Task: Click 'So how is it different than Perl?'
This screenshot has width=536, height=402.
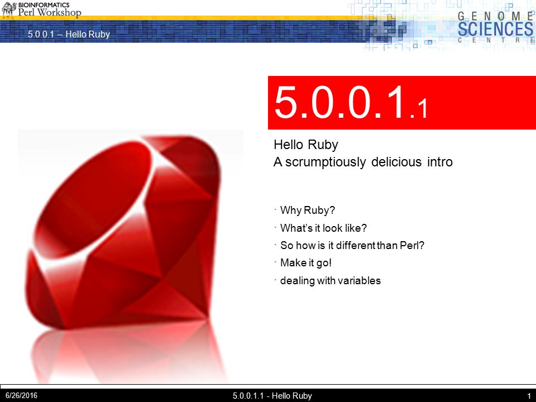Action: 352,245
